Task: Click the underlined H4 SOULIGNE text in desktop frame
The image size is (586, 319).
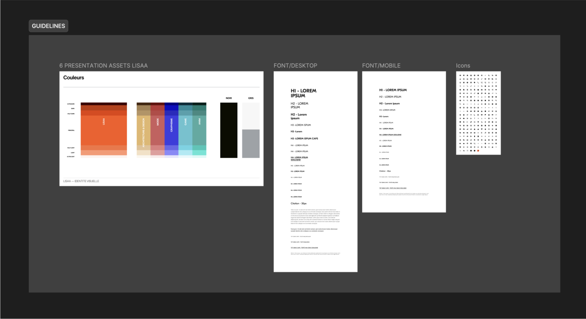Action: pyautogui.click(x=299, y=159)
